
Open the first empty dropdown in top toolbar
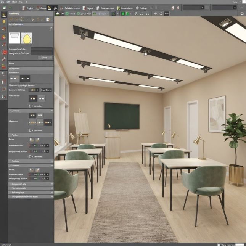click(x=193, y=7)
